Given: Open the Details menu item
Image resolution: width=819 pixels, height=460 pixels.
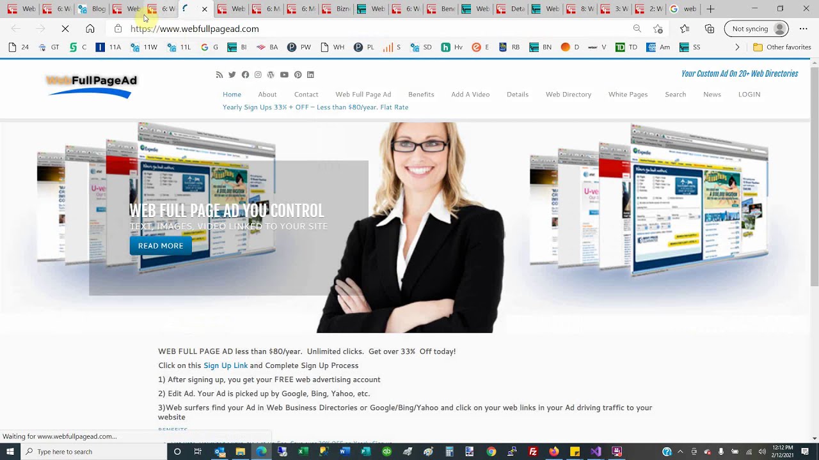Looking at the screenshot, I should [x=518, y=95].
